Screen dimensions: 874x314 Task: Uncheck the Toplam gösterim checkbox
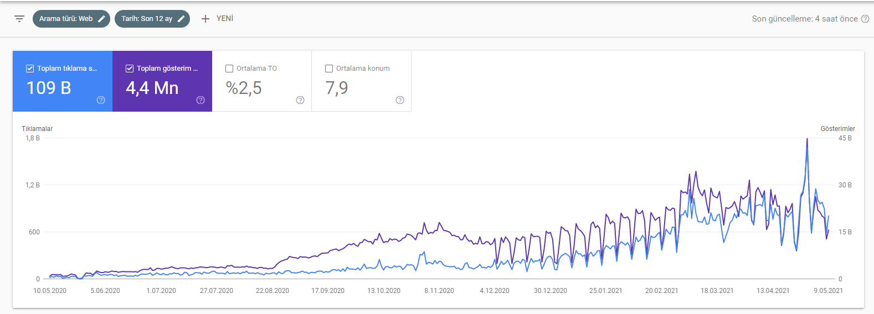pyautogui.click(x=130, y=69)
